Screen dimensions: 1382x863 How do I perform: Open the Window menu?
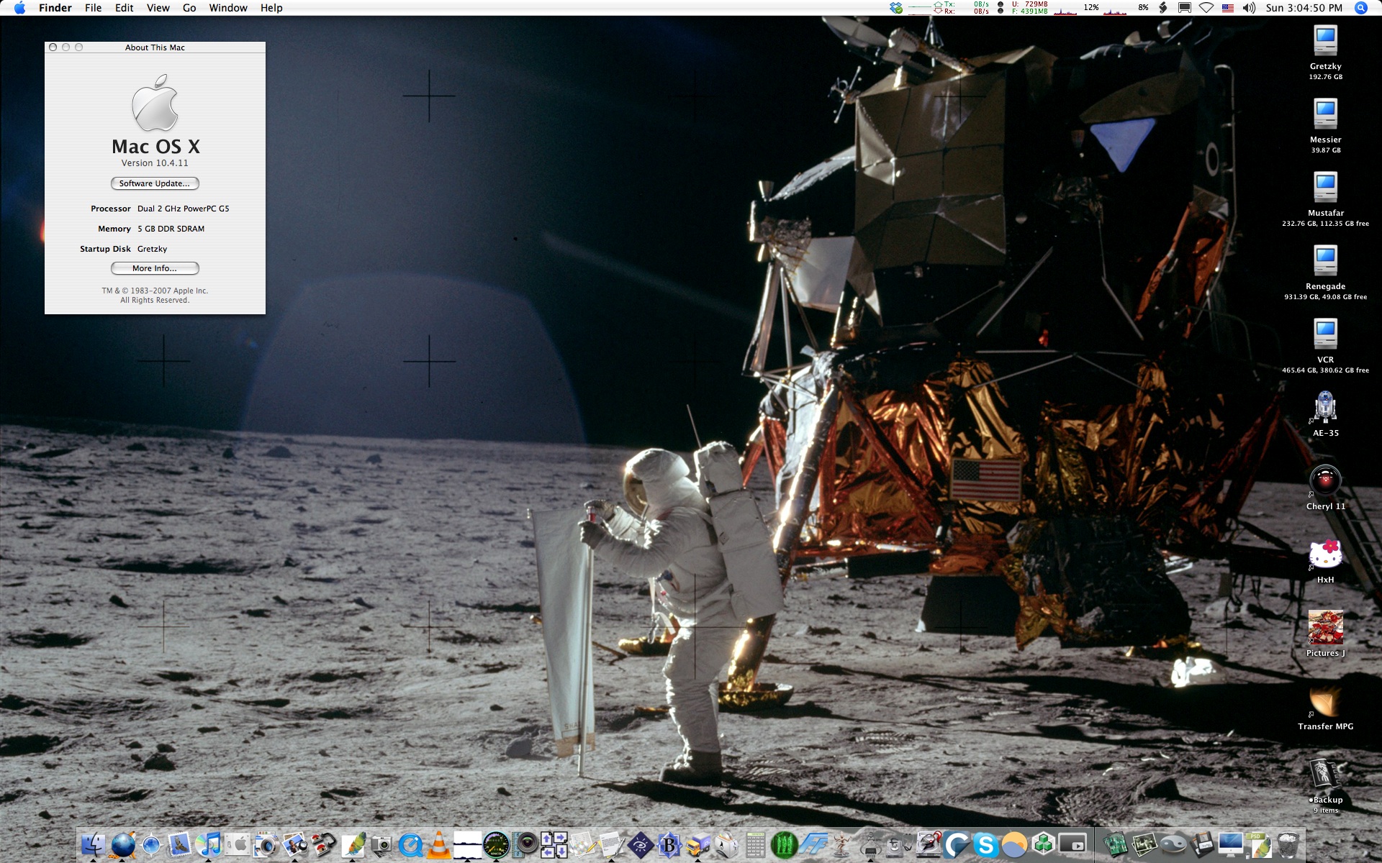point(228,8)
